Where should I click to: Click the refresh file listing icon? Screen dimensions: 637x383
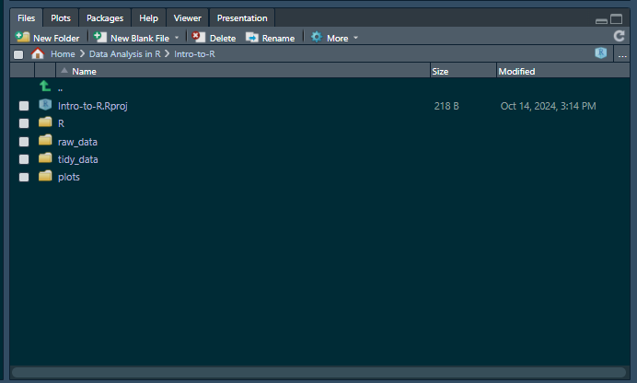point(620,37)
